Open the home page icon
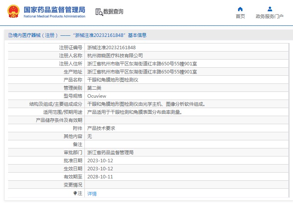The height and width of the screenshot is (203, 293). (240, 9)
